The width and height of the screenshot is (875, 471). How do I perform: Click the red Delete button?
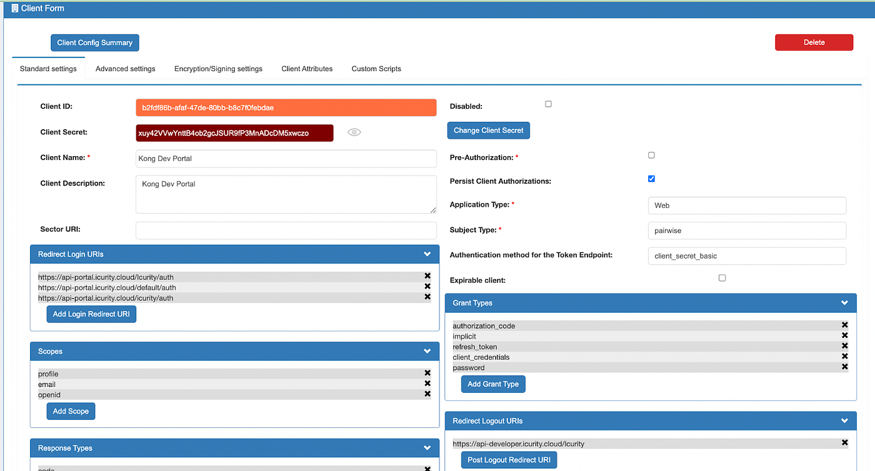814,42
